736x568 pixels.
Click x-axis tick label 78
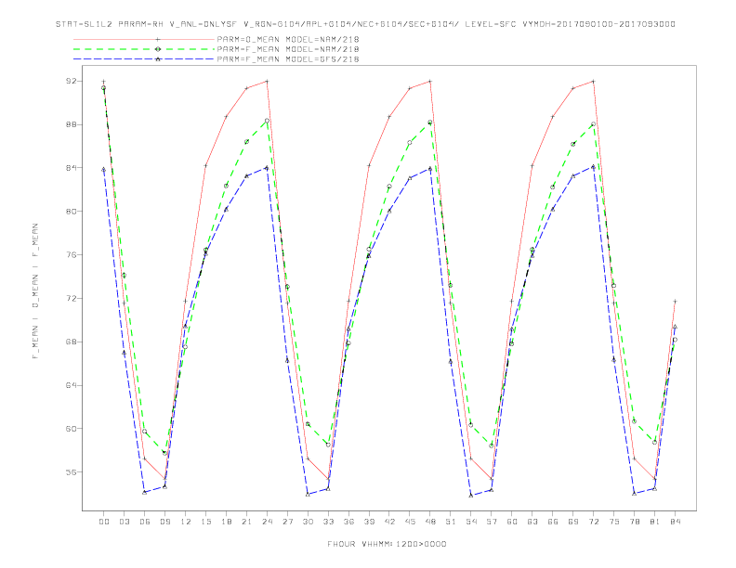(x=635, y=522)
